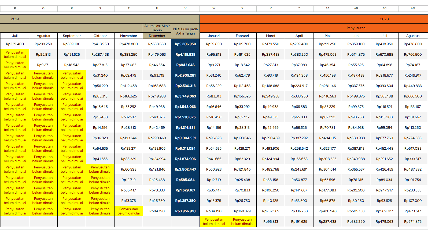
Task: Click the Rp538.650 Desember cell
Action: pyautogui.click(x=157, y=44)
